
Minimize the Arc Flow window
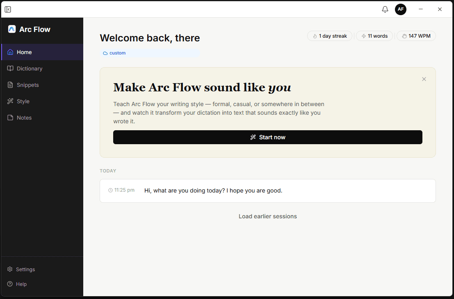point(421,9)
